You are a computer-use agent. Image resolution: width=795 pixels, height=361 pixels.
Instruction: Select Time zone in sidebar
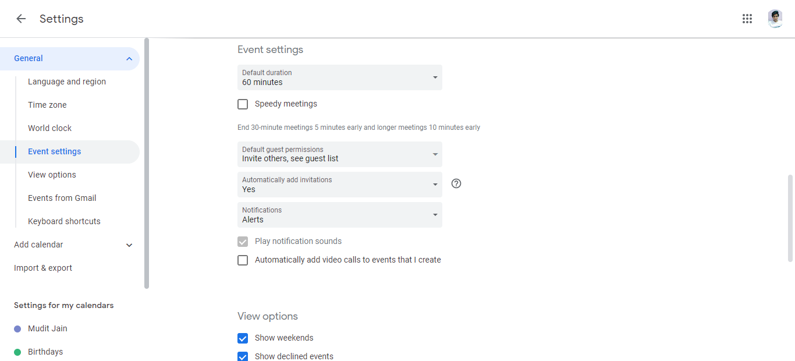(x=47, y=105)
